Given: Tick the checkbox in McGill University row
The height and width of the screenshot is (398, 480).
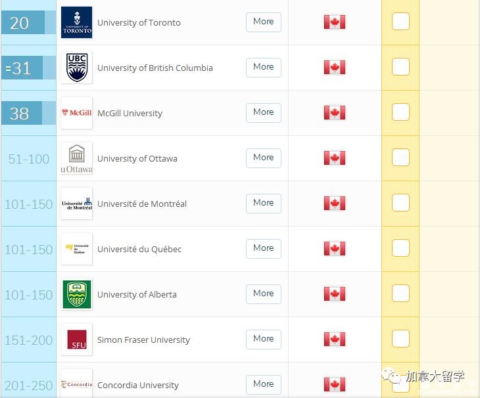Looking at the screenshot, I should 400,112.
